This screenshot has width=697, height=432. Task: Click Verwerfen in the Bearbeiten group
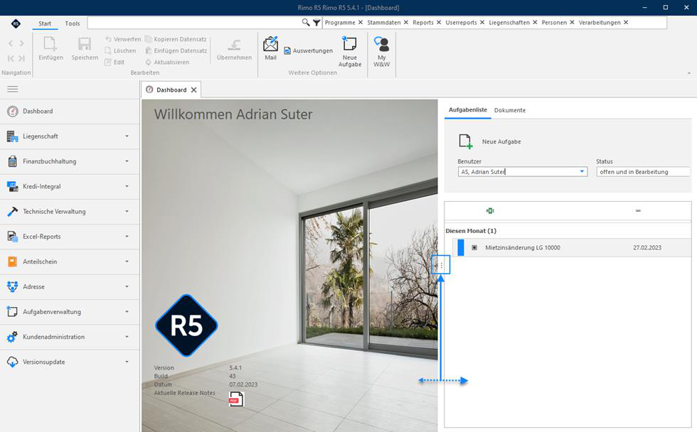click(x=123, y=39)
